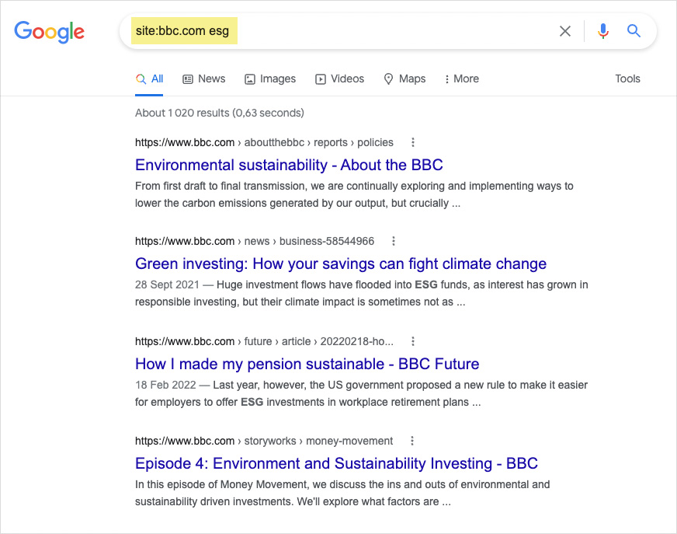
Task: Open 'How I made my pension sustainable' link
Action: (x=307, y=364)
